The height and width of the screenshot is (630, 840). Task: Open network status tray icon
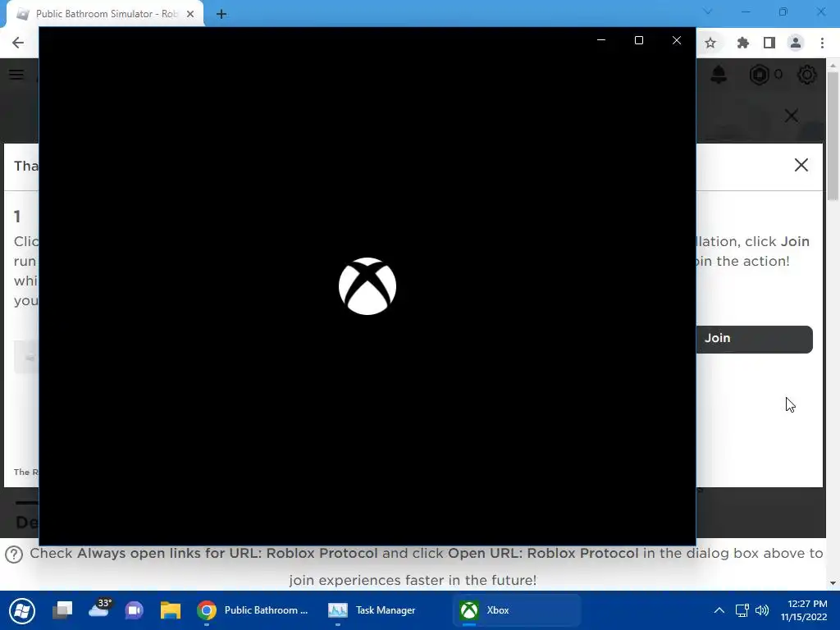point(742,610)
